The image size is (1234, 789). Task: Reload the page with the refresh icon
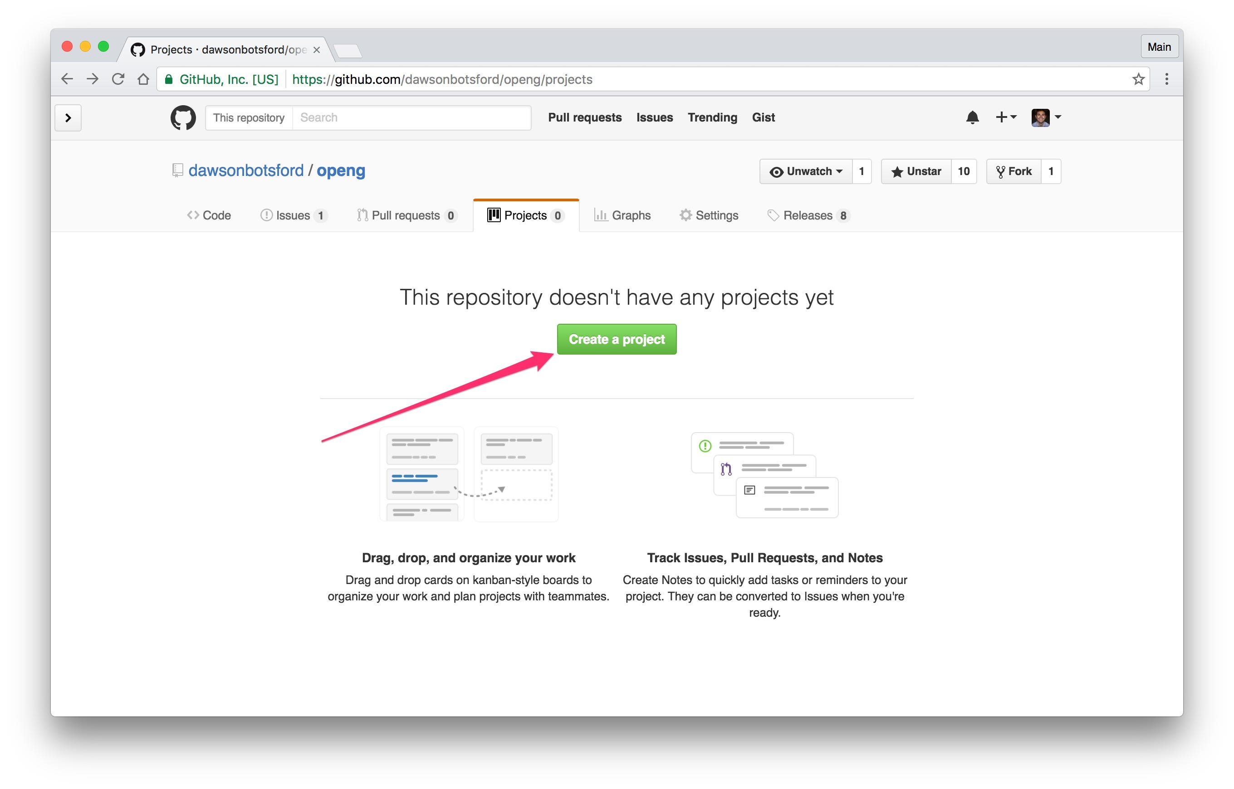[x=118, y=78]
